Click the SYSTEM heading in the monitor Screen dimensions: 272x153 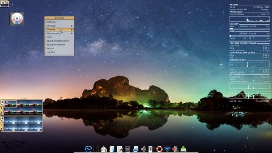click(234, 5)
